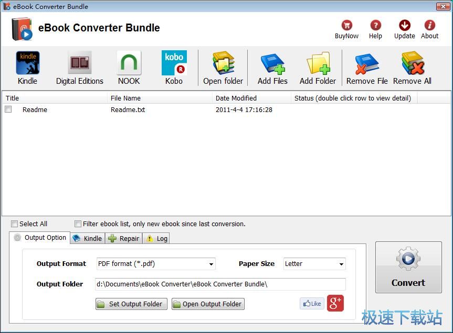
Task: Click the Remove All icon
Action: pyautogui.click(x=413, y=63)
